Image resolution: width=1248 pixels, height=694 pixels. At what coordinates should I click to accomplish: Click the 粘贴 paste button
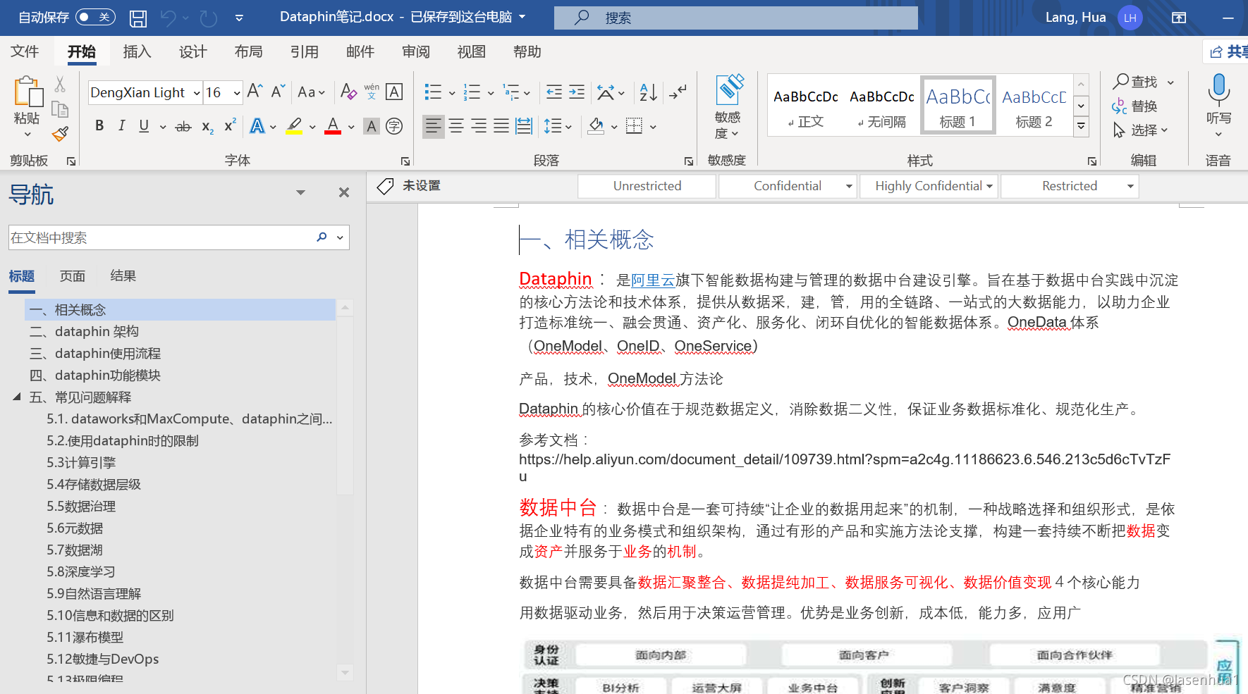27,107
